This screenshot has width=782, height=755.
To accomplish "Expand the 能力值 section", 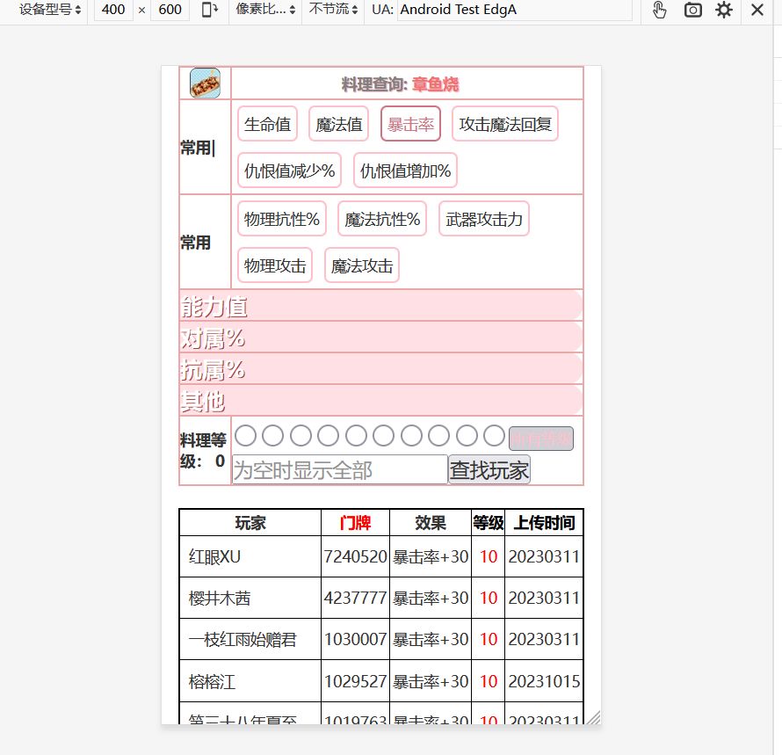I will coord(381,305).
